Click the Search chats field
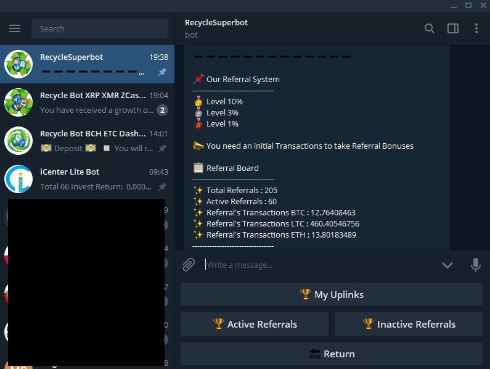 coord(101,28)
